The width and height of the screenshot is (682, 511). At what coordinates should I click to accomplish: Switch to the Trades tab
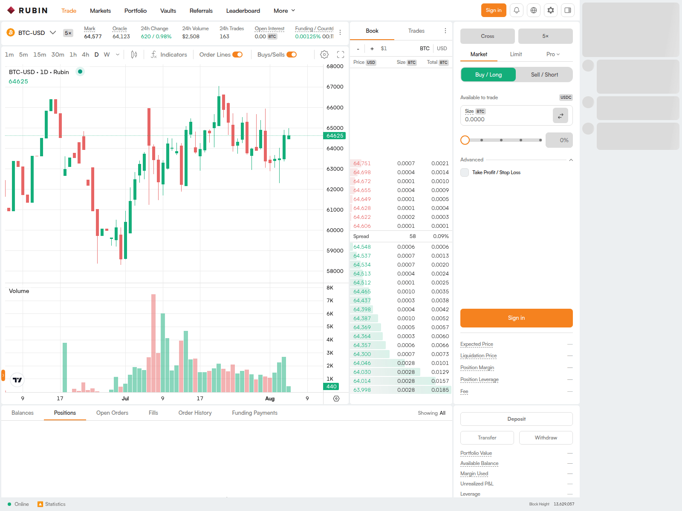pos(416,31)
